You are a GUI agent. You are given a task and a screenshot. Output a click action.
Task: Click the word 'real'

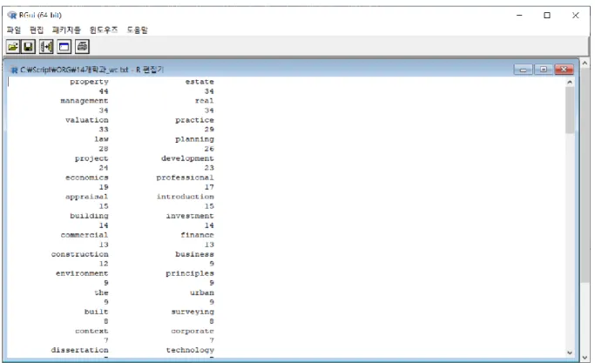point(204,101)
